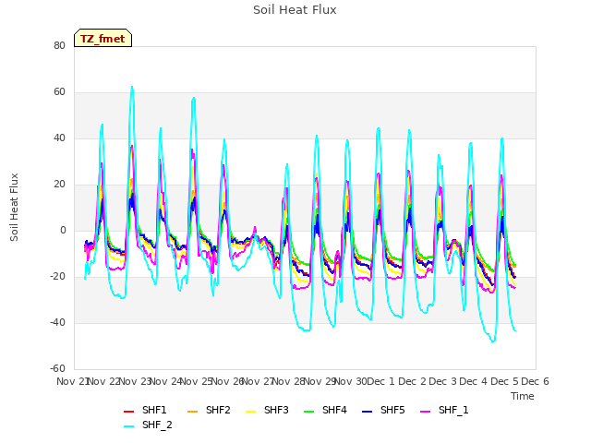Select the SHF5 legend entry

(383, 410)
